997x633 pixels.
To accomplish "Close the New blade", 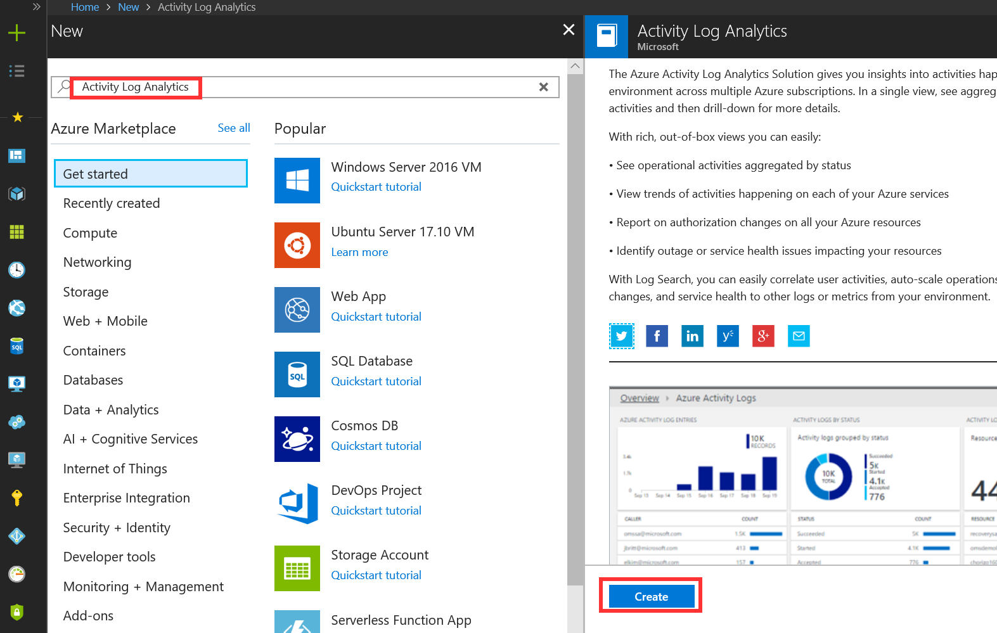I will 569,30.
